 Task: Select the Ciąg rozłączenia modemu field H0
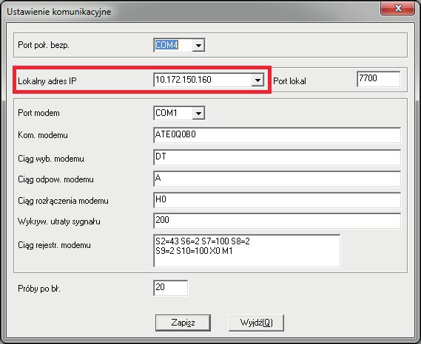coord(277,200)
